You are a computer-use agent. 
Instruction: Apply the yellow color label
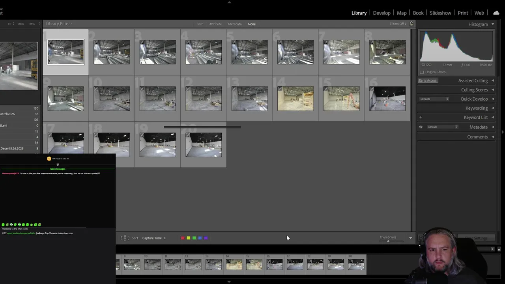tap(188, 238)
